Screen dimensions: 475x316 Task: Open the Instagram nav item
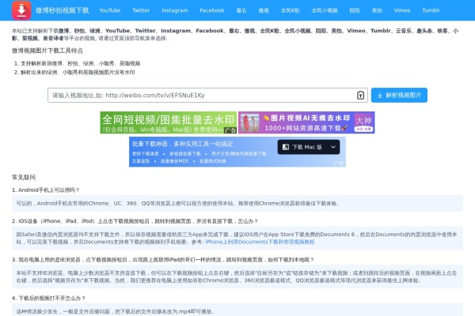coord(174,10)
